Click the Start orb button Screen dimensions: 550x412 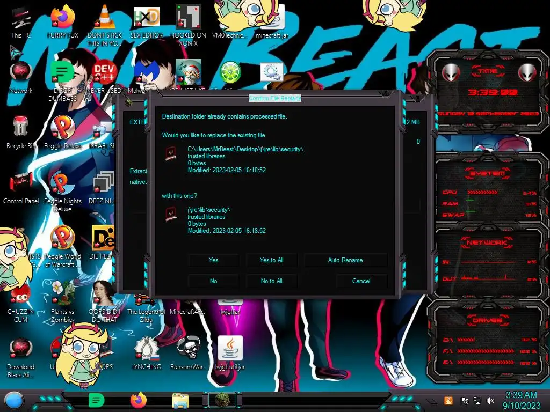coord(14,401)
